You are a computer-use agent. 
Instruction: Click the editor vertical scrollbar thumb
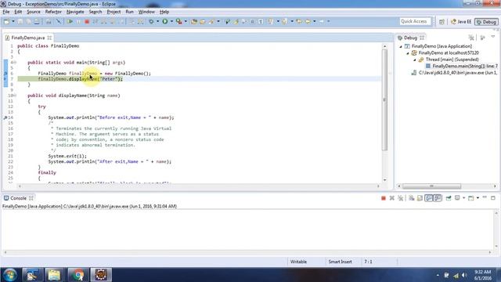point(384,99)
